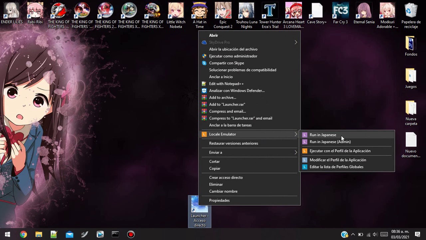Choose Abrir in the context menu
This screenshot has height=240, width=426.
[x=249, y=35]
